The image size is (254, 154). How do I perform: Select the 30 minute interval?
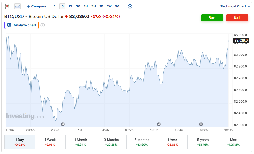coord(78,6)
